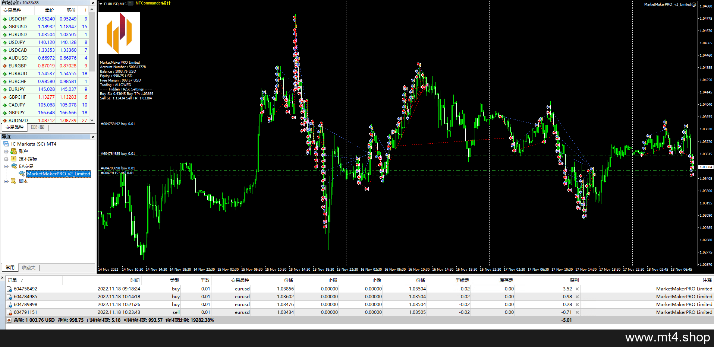Click the USDJPY symbol arrow icon
Viewport: 714px width, 347px height.
[x=5, y=42]
